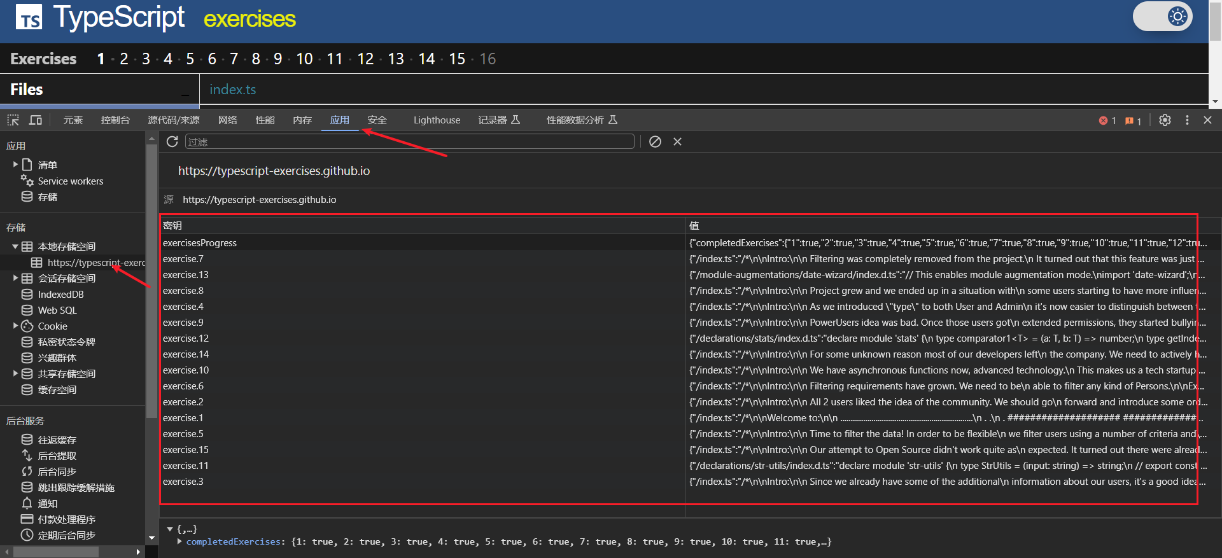Open 通知 notifications item
This screenshot has height=558, width=1222.
(x=47, y=503)
